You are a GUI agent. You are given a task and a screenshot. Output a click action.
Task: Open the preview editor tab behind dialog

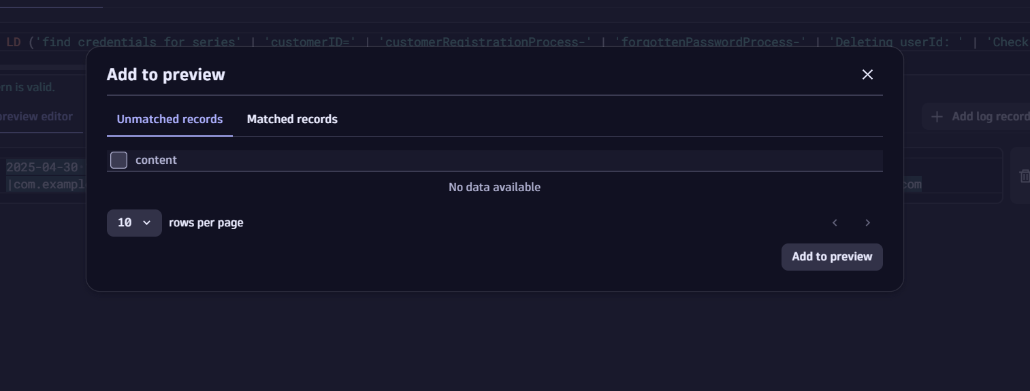click(37, 117)
